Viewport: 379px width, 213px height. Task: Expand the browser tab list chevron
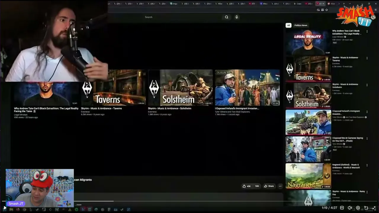[x=350, y=4]
